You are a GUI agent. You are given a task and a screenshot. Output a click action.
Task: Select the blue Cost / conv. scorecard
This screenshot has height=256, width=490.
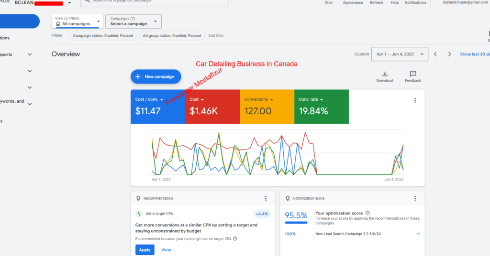[158, 107]
